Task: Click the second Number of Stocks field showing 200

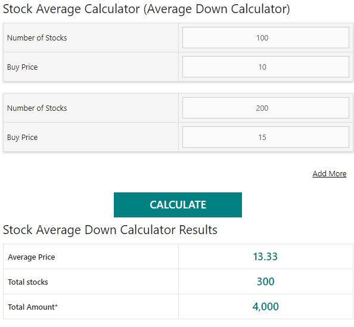Action: click(266, 108)
